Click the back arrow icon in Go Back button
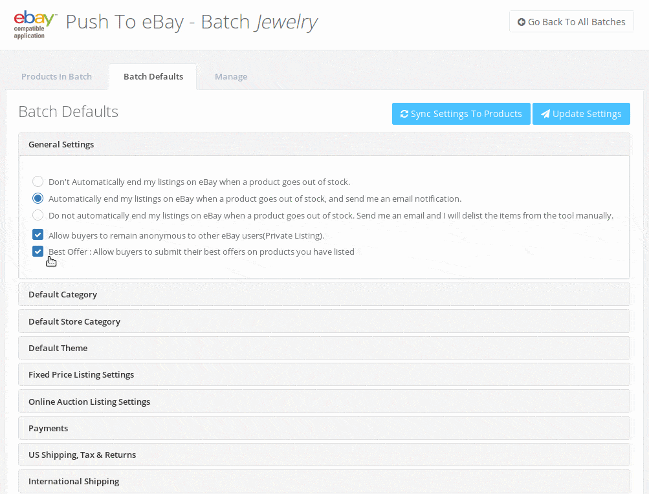 point(522,22)
